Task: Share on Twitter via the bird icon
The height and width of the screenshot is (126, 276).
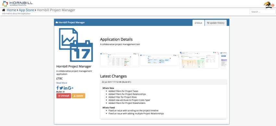Action: [x=61, y=88]
